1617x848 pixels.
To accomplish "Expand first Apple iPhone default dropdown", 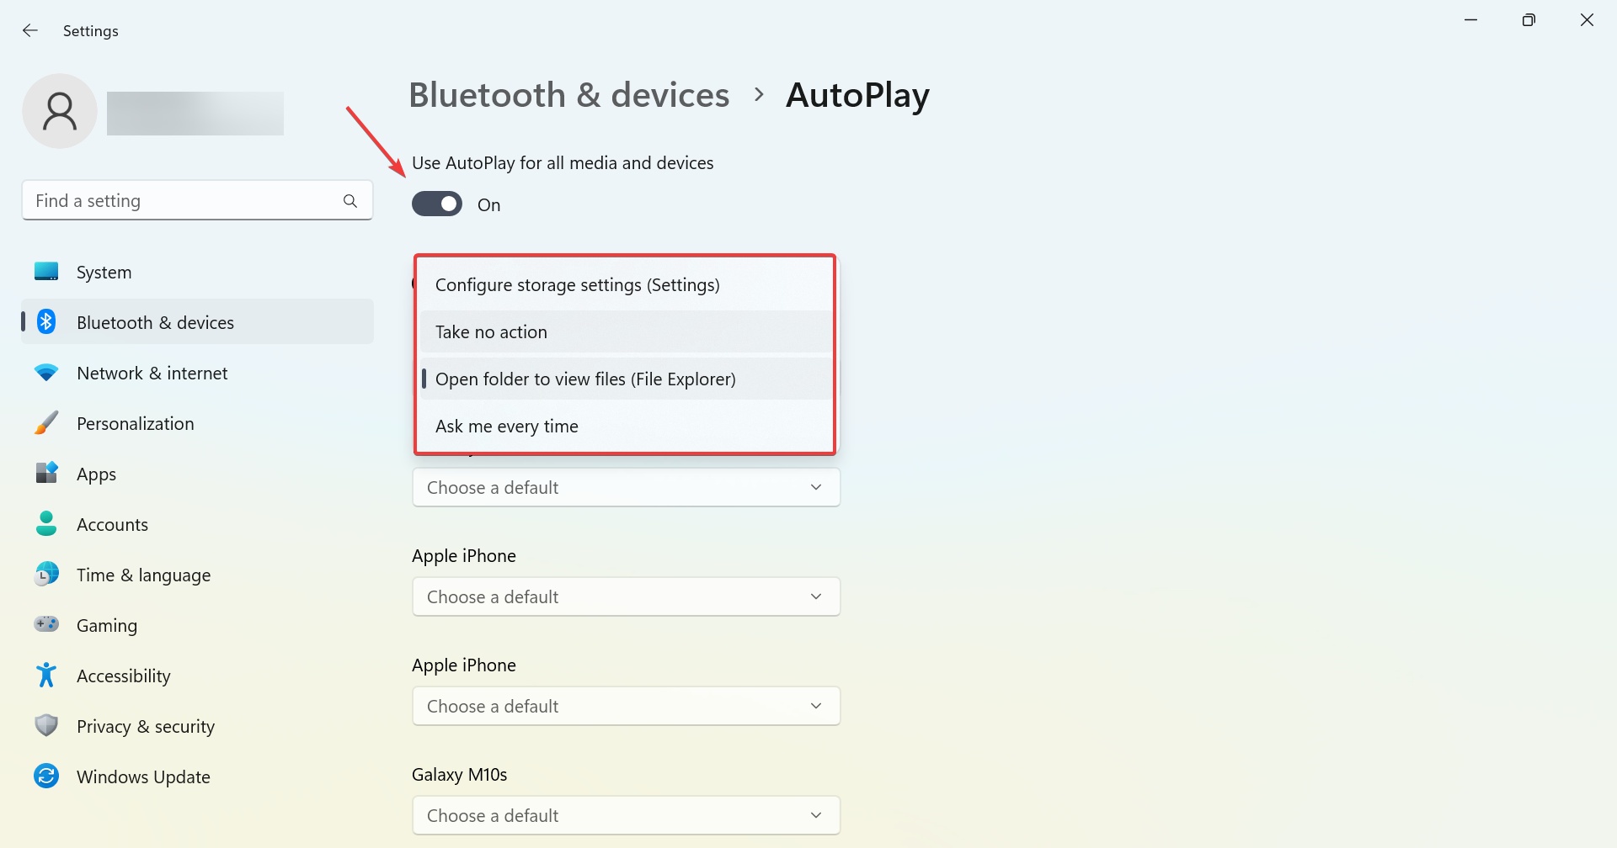I will click(x=626, y=596).
